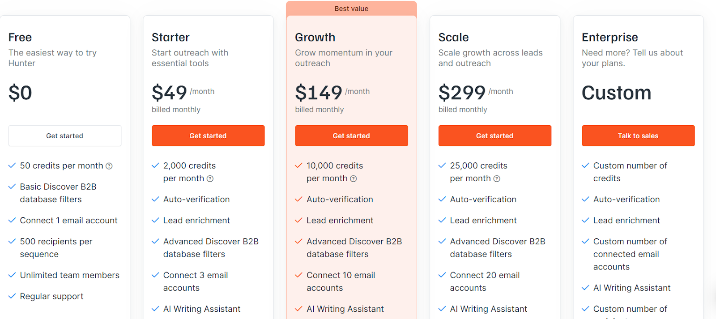Click Talk to sales for Enterprise

pyautogui.click(x=638, y=136)
